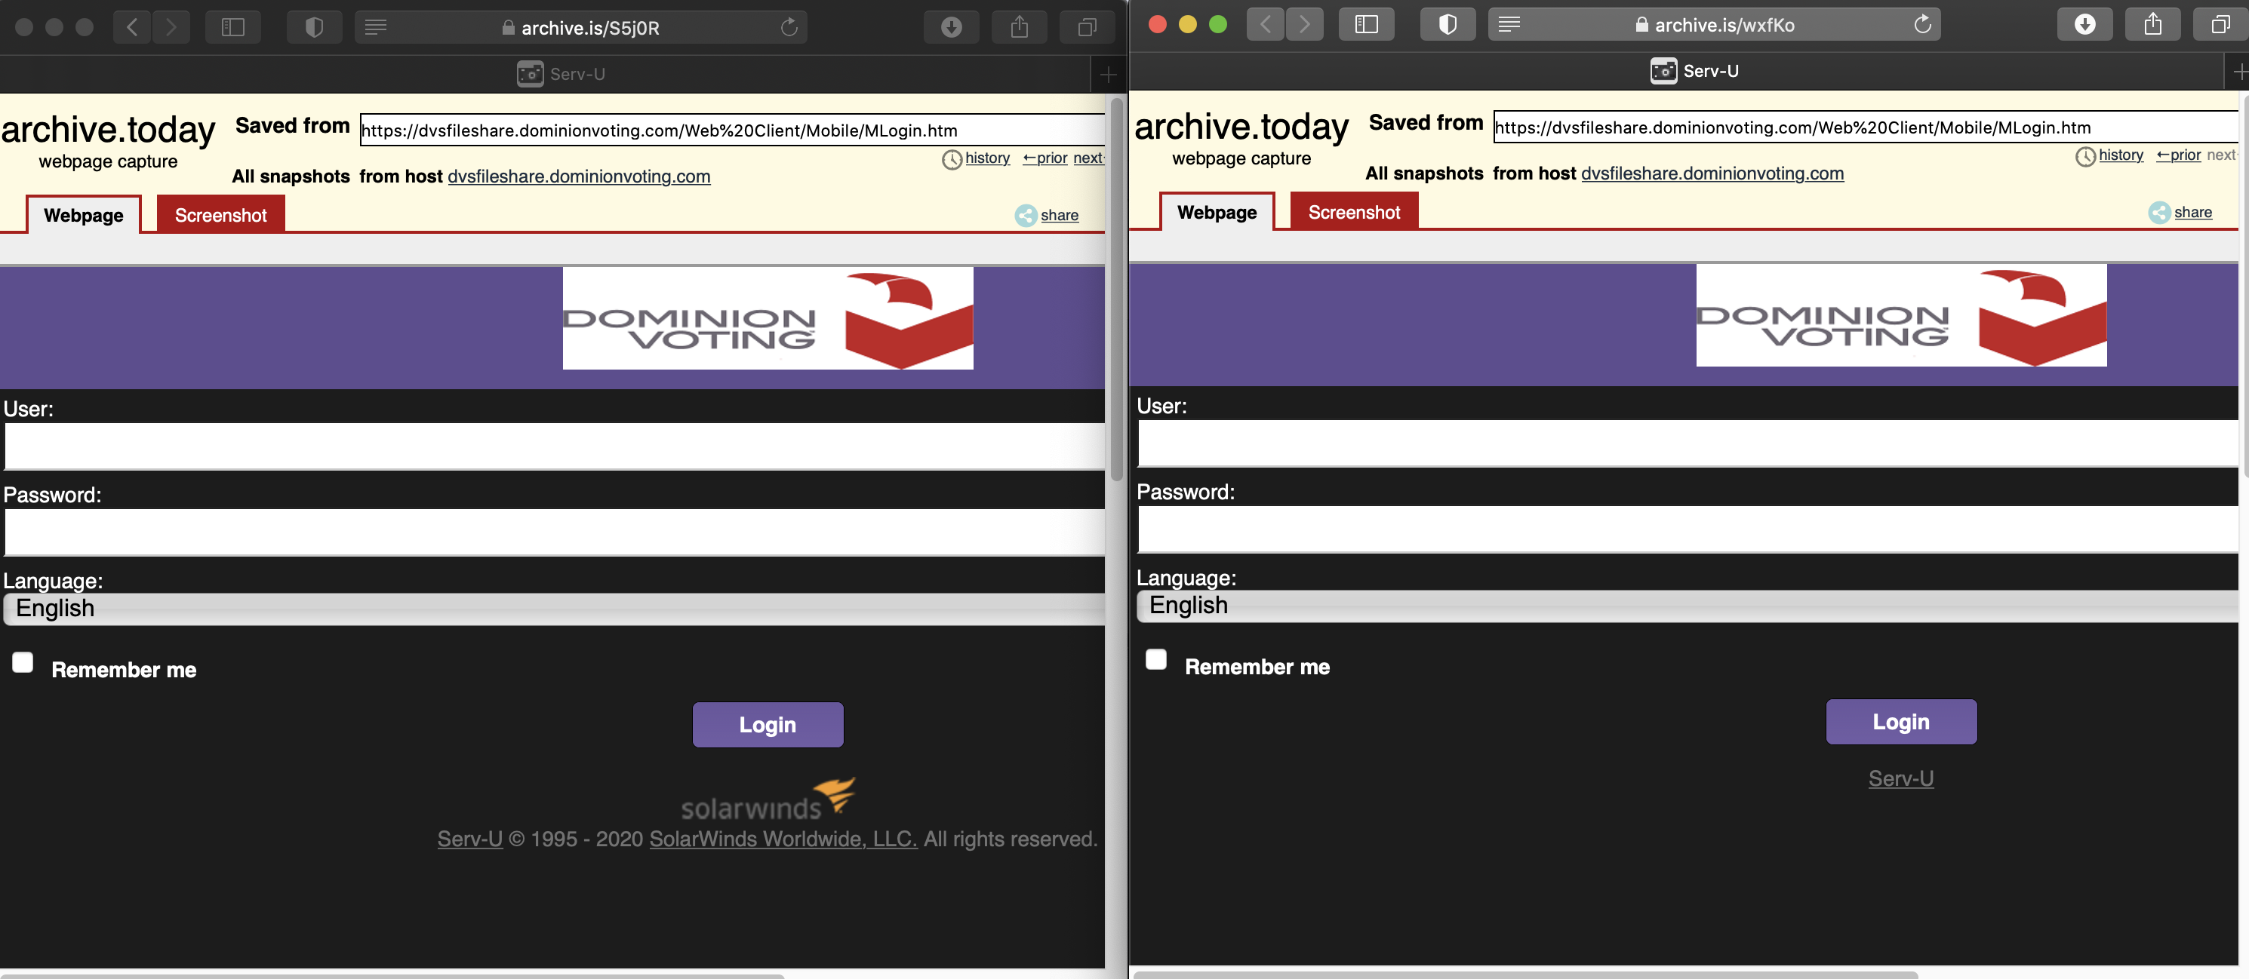Screen dimensions: 2249x979
Task: Click archive share icon in right window
Action: [x=2159, y=213]
